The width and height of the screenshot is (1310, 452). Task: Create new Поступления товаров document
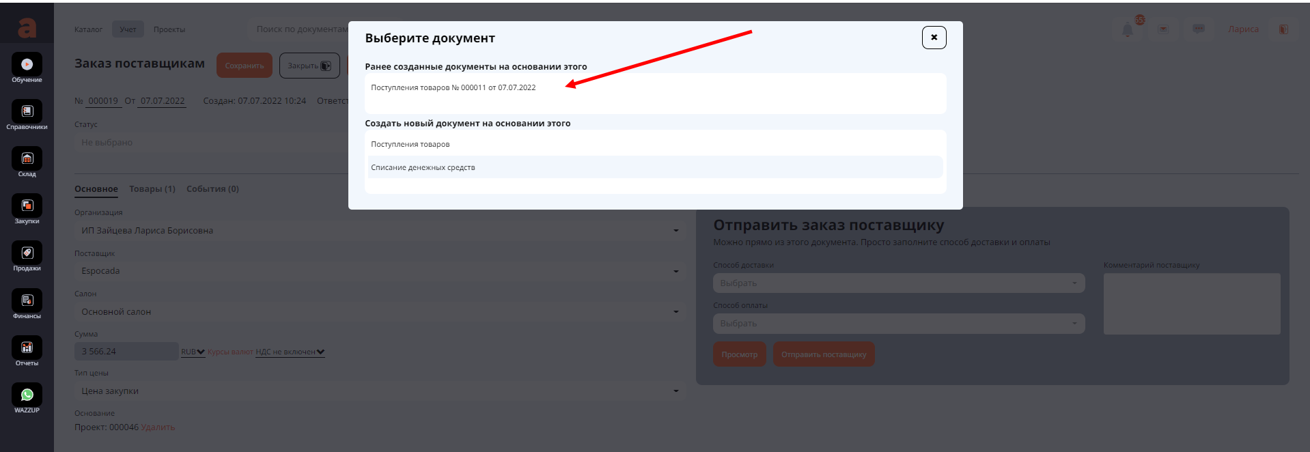click(x=410, y=144)
